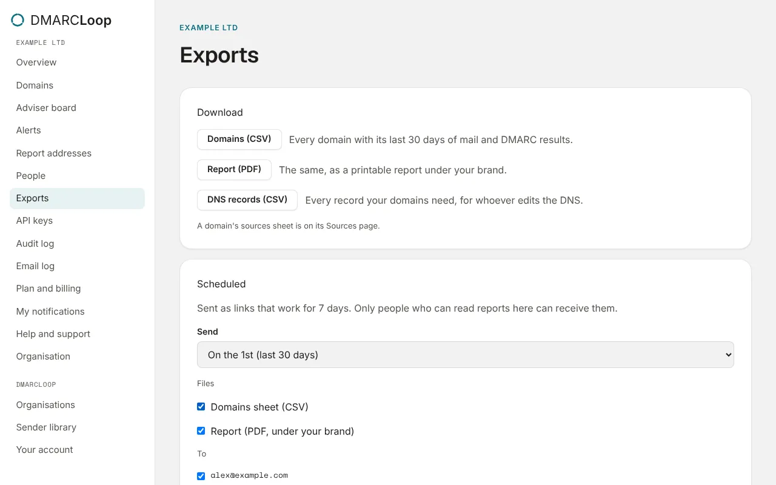Download the Domains (CSV) export
The height and width of the screenshot is (485, 776).
point(239,139)
